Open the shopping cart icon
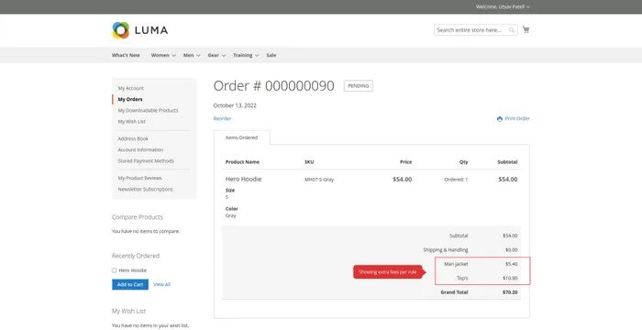 pos(526,29)
